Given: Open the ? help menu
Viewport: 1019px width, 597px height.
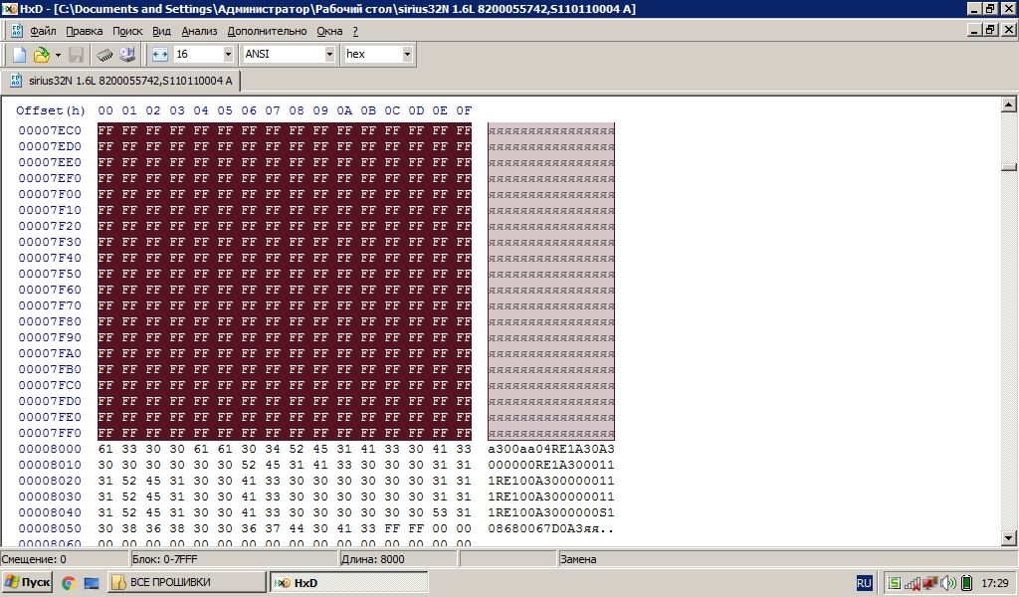Looking at the screenshot, I should click(355, 31).
